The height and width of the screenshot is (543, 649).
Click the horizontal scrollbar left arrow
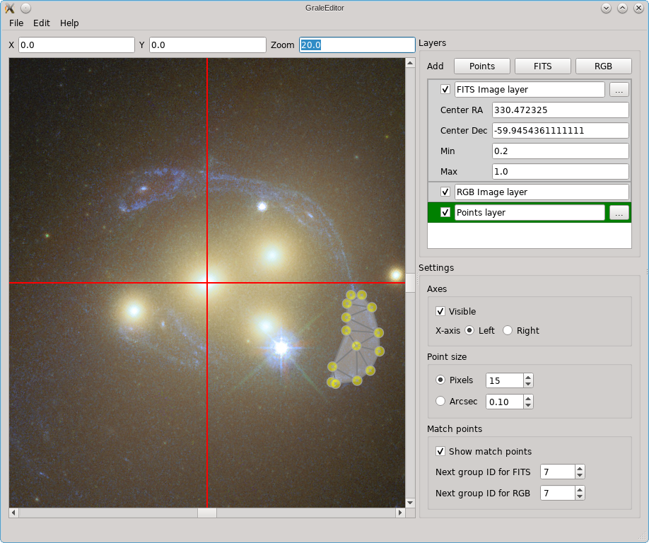pyautogui.click(x=13, y=513)
